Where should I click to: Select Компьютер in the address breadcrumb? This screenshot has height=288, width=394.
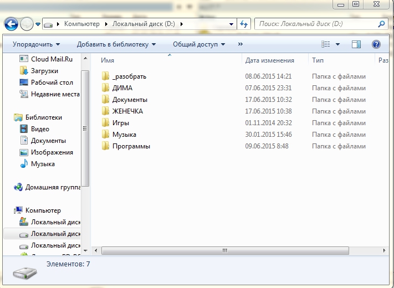(81, 24)
